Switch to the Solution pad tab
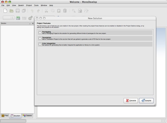This screenshot has height=123, width=167. tap(15, 116)
